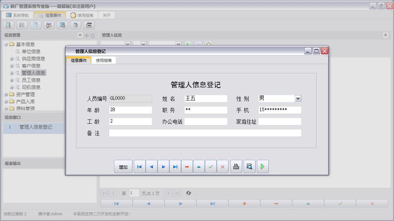The height and width of the screenshot is (221, 394).
Task: Click the magnifier search icon on the main toolbar
Action: point(8,25)
